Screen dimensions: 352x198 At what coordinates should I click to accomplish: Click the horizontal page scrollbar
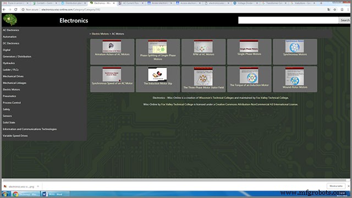(174, 180)
